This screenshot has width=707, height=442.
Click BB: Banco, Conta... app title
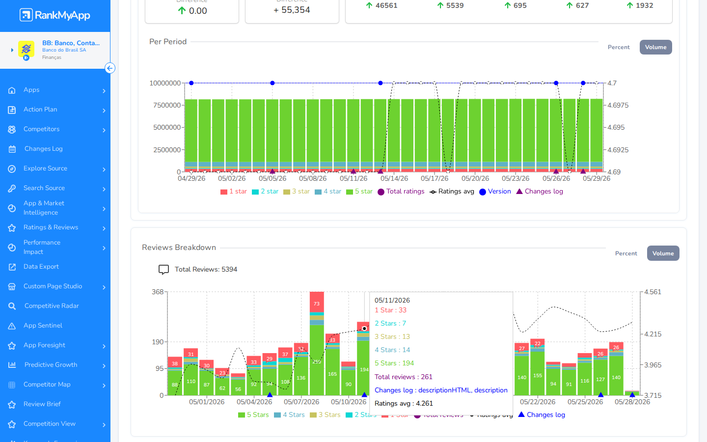71,43
